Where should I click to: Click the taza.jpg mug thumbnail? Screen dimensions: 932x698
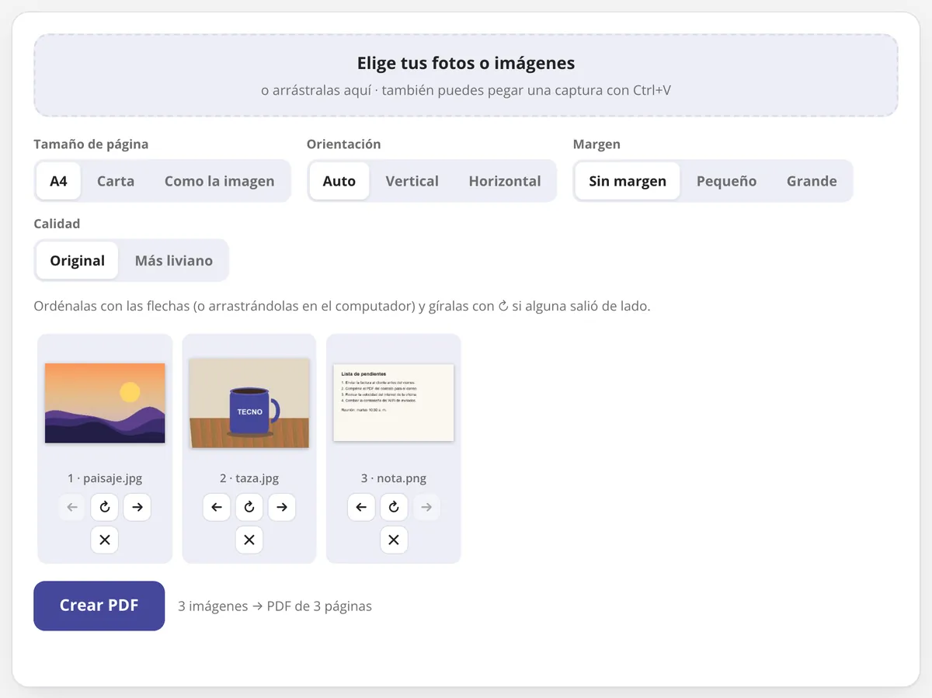[x=249, y=403]
